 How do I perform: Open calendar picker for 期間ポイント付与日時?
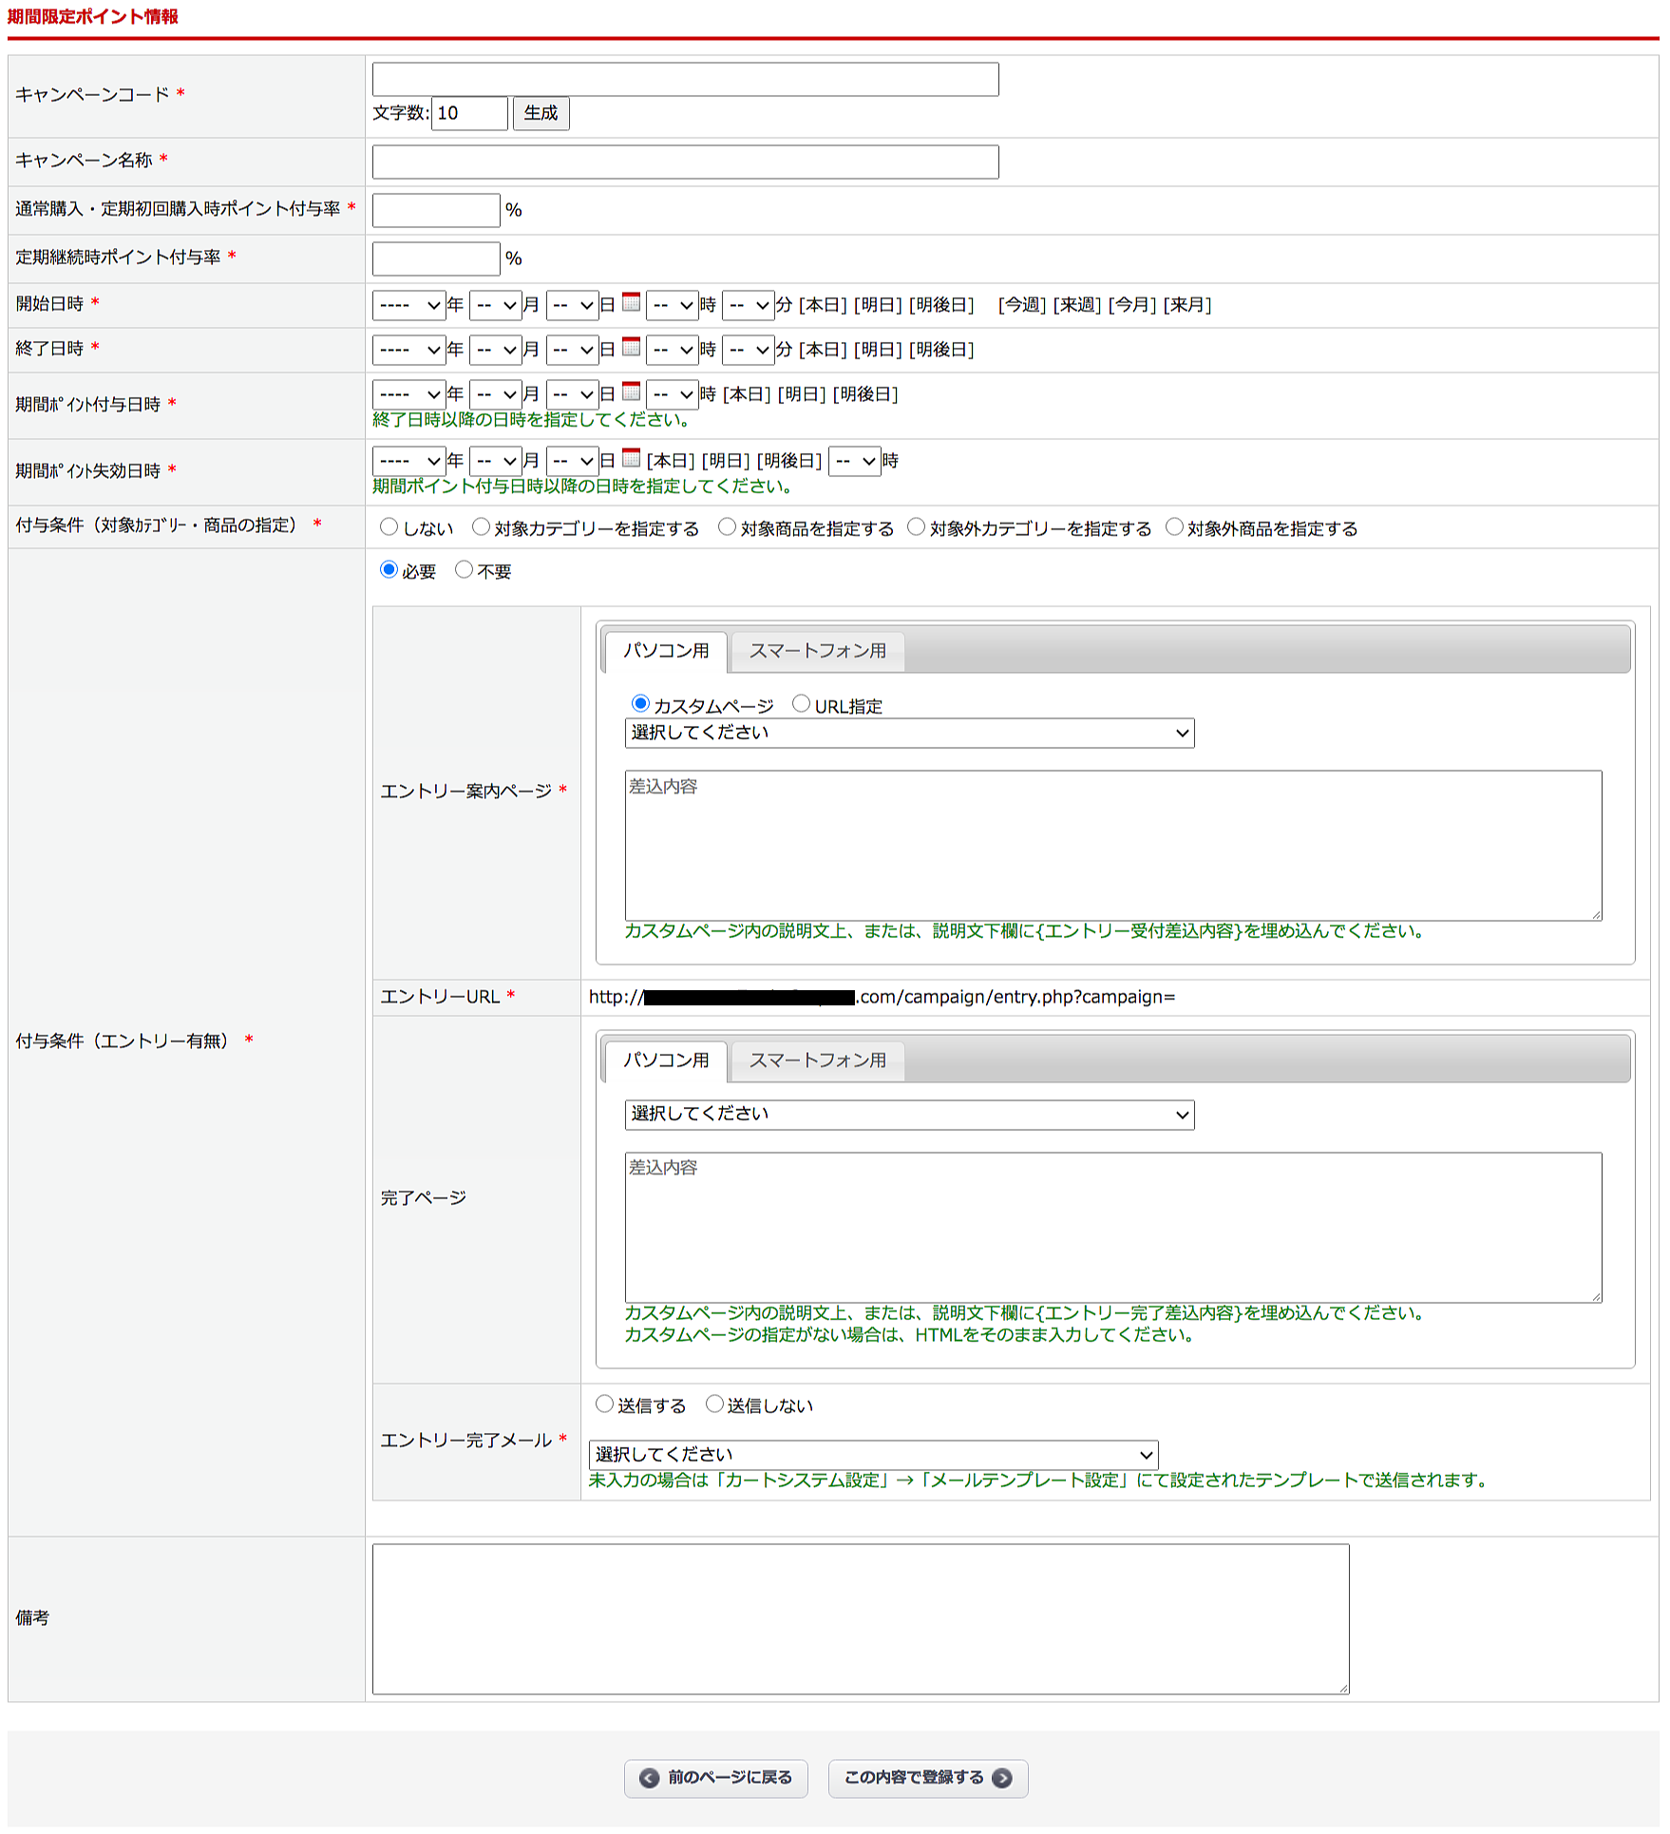pyautogui.click(x=631, y=392)
